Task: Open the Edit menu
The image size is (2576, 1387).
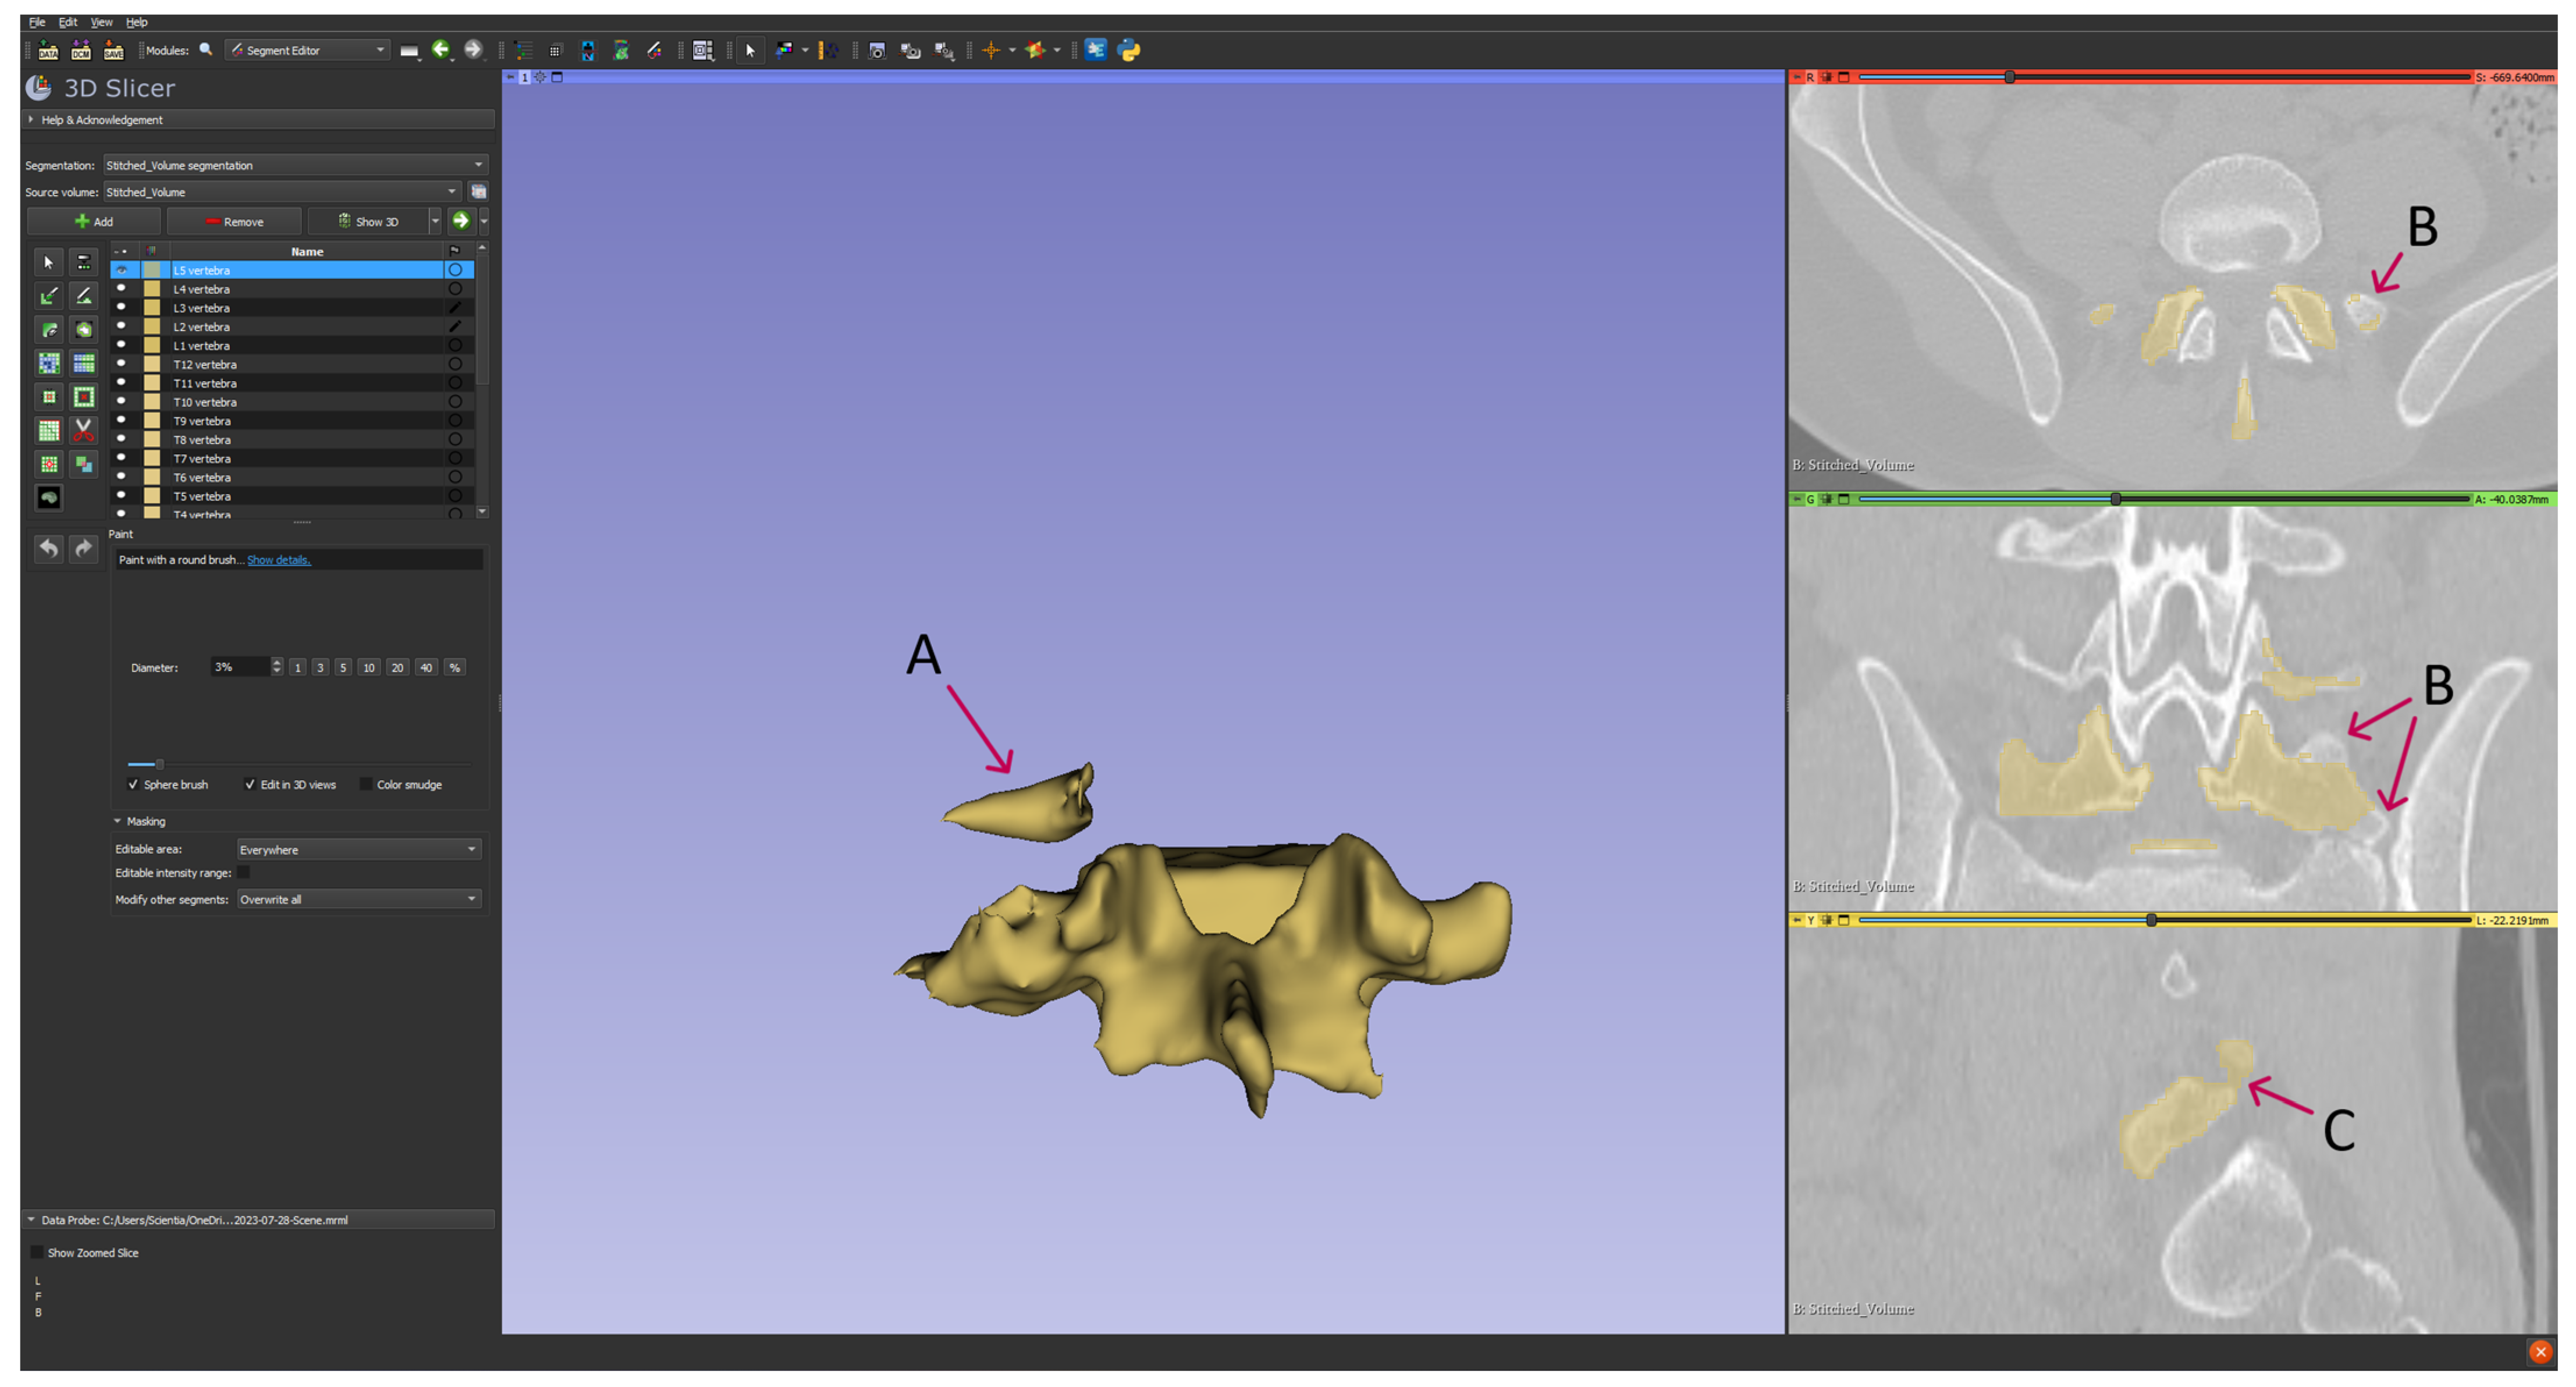Action: (x=67, y=22)
